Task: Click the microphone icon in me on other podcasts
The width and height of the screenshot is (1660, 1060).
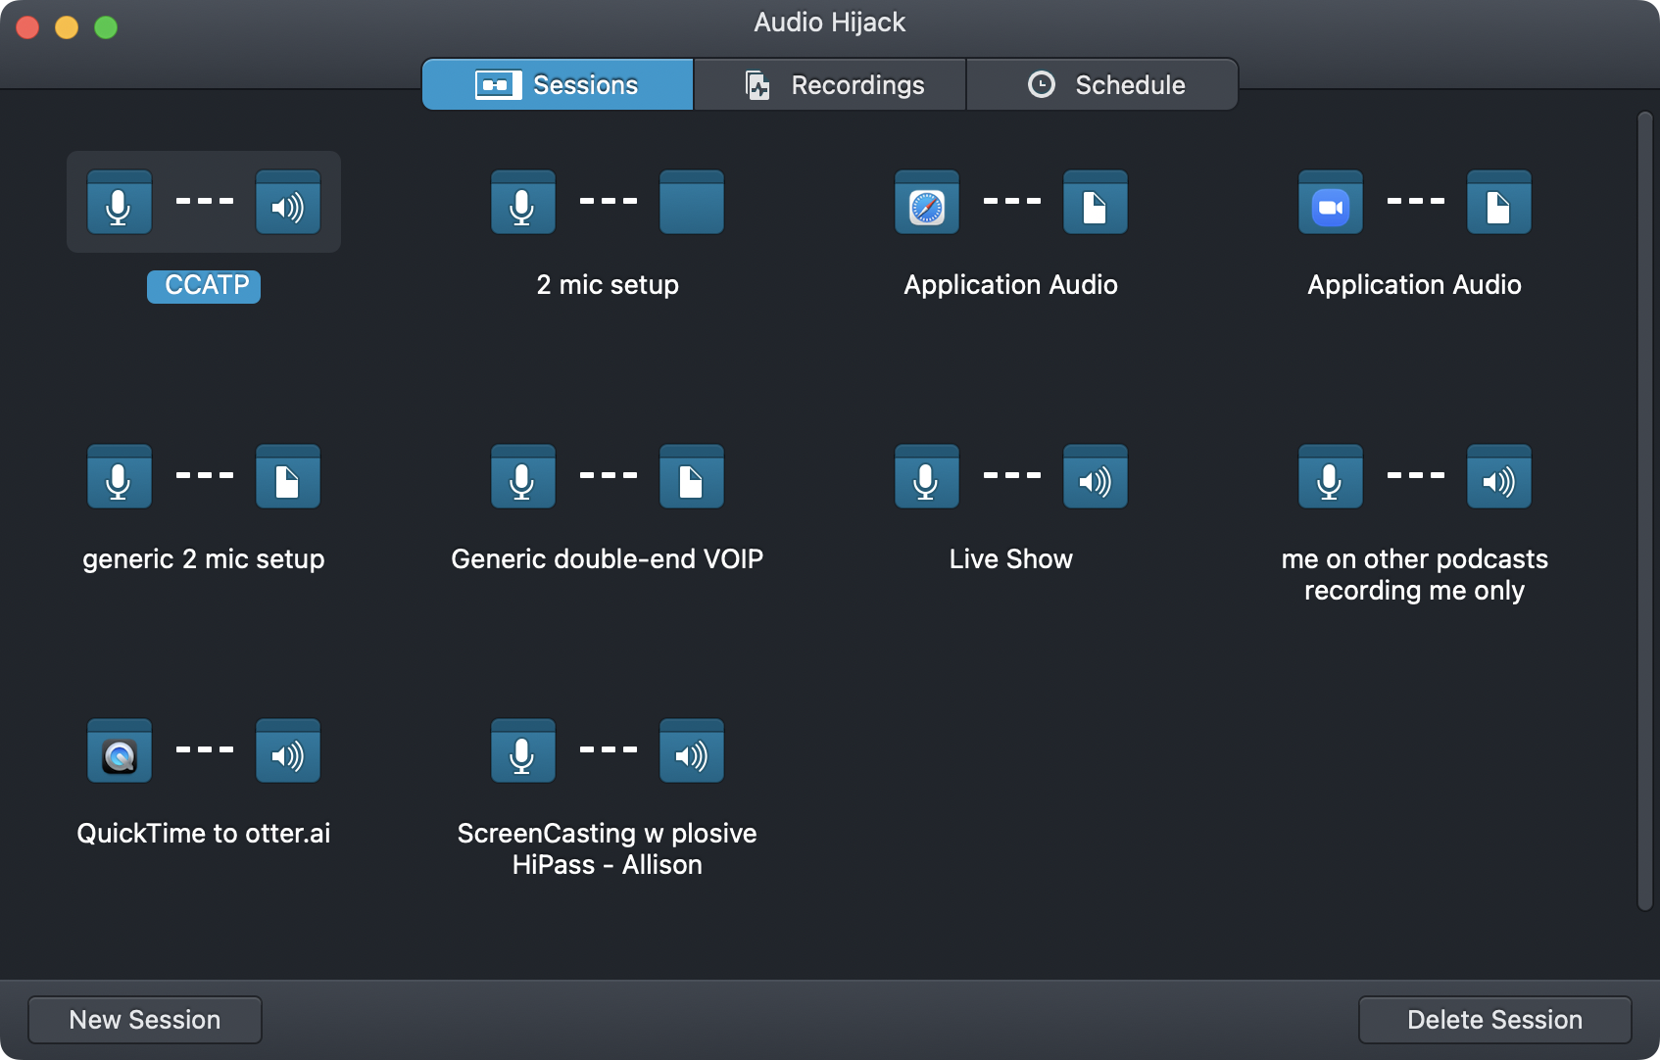Action: (x=1331, y=478)
